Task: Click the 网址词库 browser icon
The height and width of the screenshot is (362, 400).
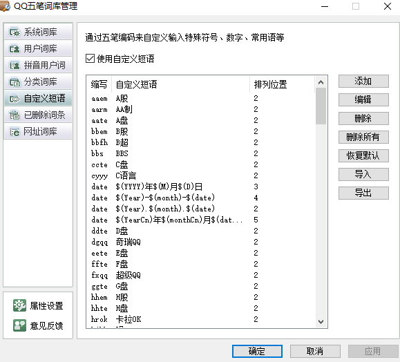Action: (15, 132)
